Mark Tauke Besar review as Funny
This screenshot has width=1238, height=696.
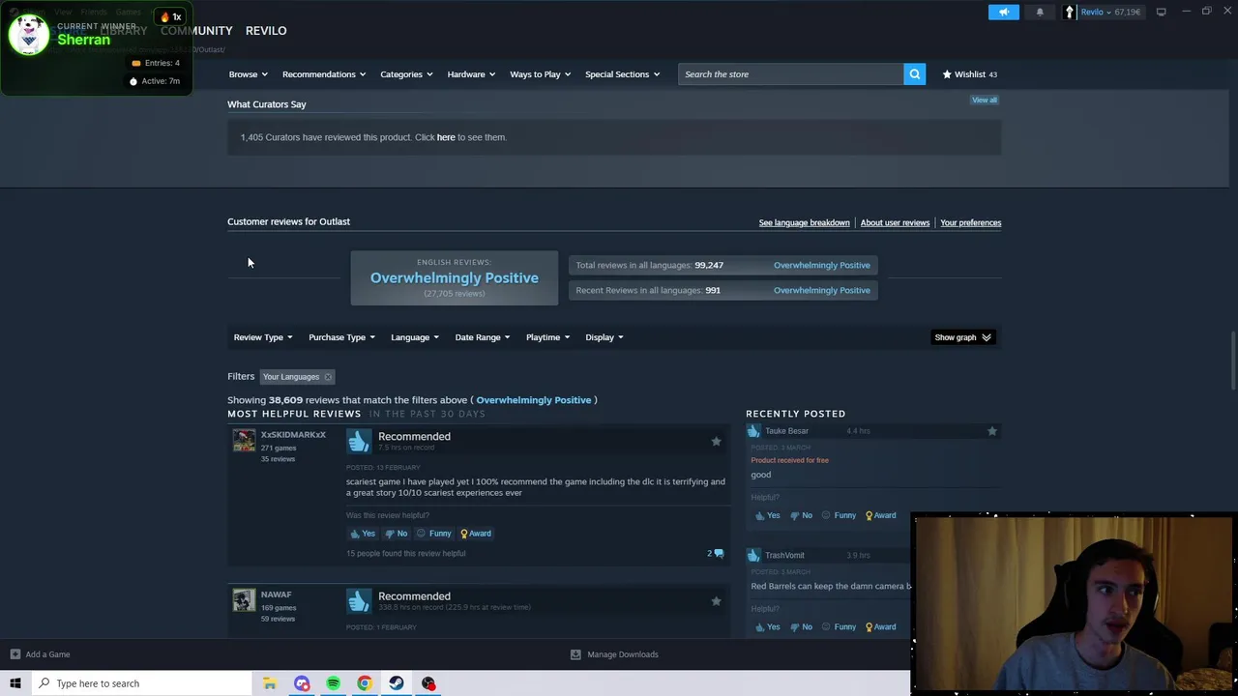point(838,515)
